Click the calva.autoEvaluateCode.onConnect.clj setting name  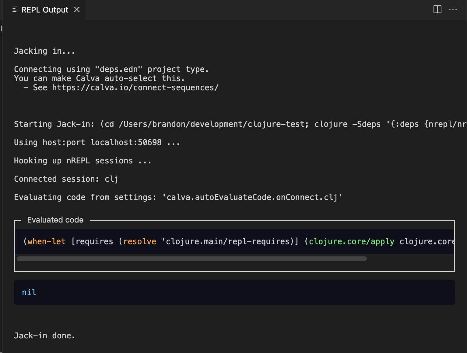[252, 197]
